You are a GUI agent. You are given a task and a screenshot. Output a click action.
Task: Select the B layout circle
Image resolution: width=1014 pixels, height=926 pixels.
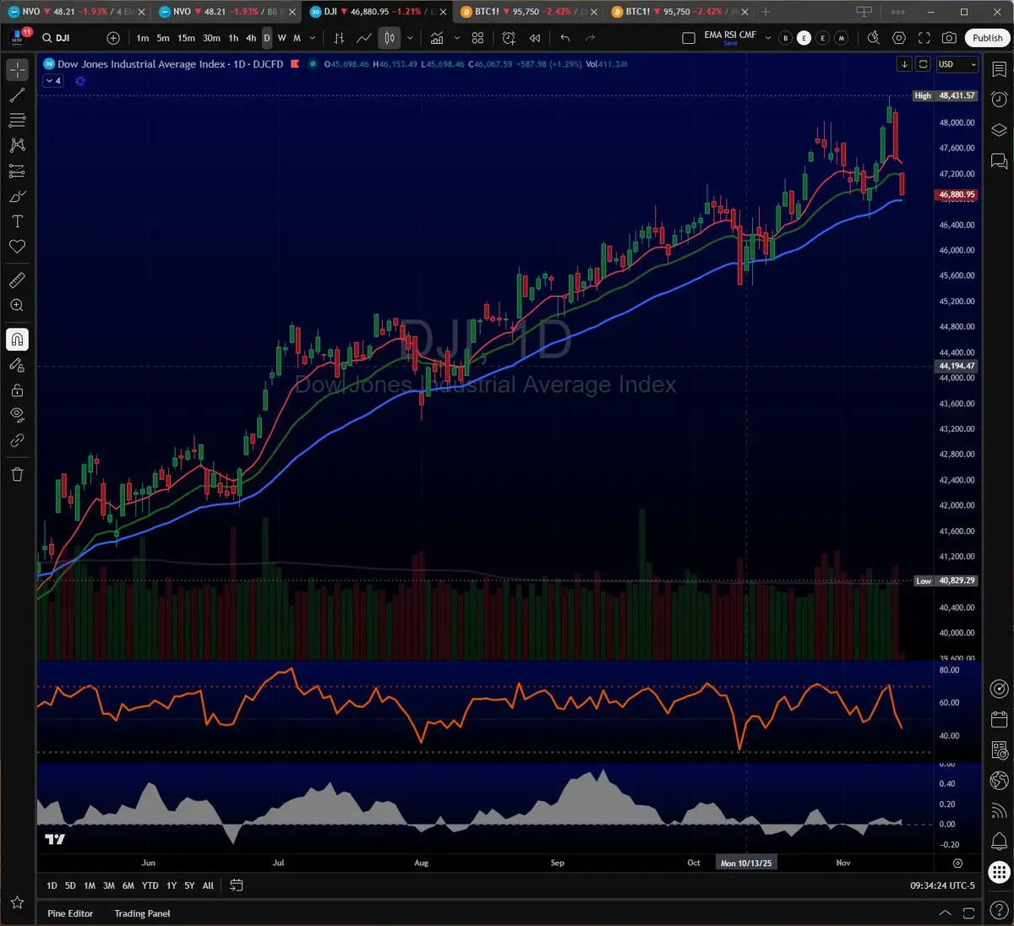786,38
